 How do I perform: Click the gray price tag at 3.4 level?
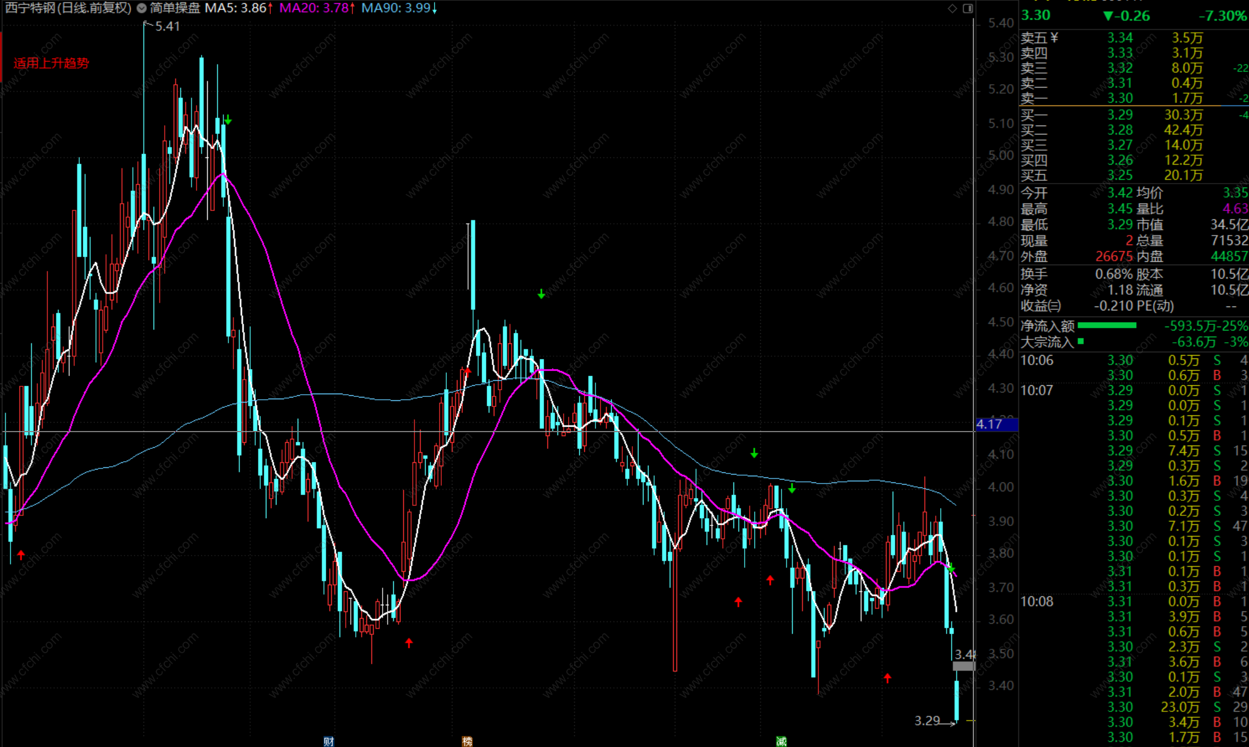click(x=963, y=665)
